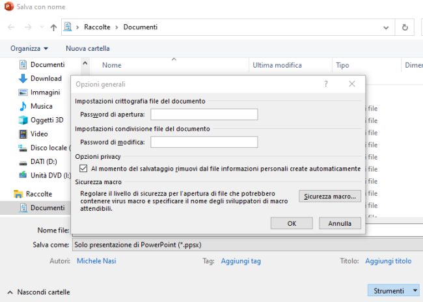The width and height of the screenshot is (423, 302).
Task: Sort files by Tipo column
Action: coord(342,65)
